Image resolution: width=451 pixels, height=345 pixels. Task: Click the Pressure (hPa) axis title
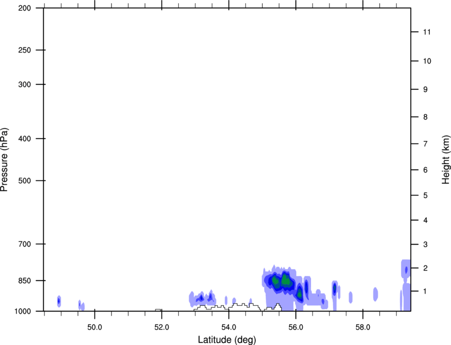click(x=5, y=160)
